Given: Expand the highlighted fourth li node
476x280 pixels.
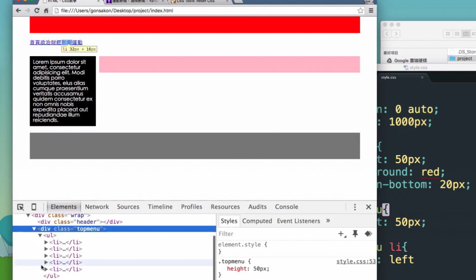Looking at the screenshot, I should [x=46, y=262].
